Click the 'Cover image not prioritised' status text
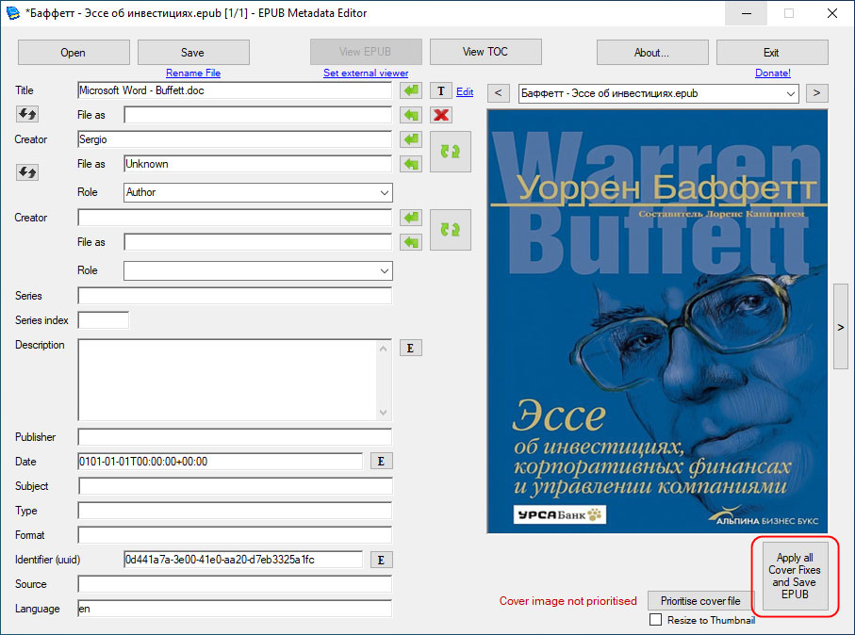Screen dimensions: 855x635 [568, 601]
